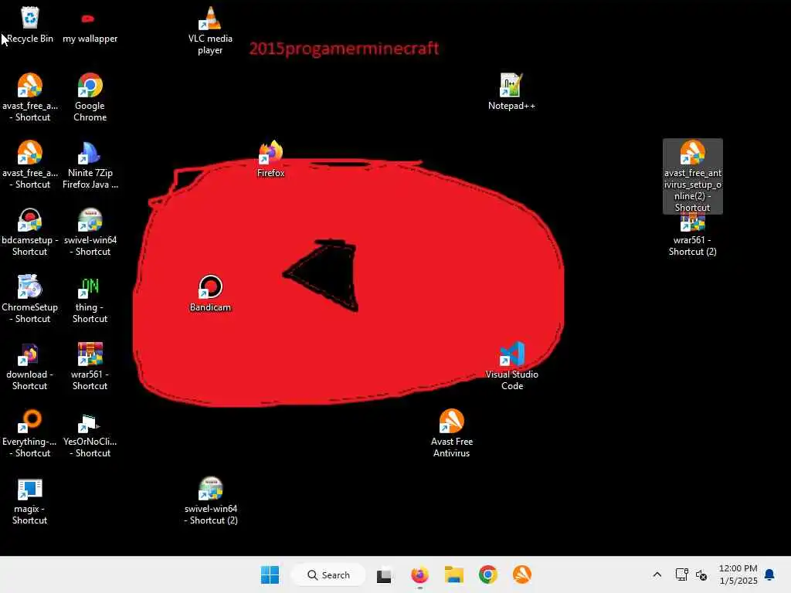The image size is (791, 593).
Task: Select Firefox desktop shortcut
Action: [271, 158]
